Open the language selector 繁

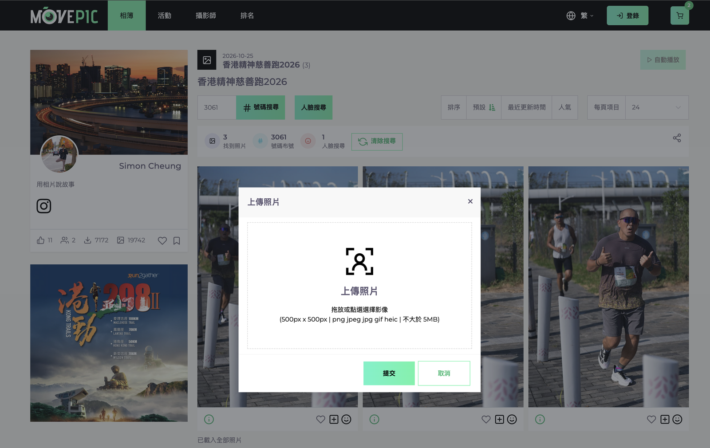point(580,16)
